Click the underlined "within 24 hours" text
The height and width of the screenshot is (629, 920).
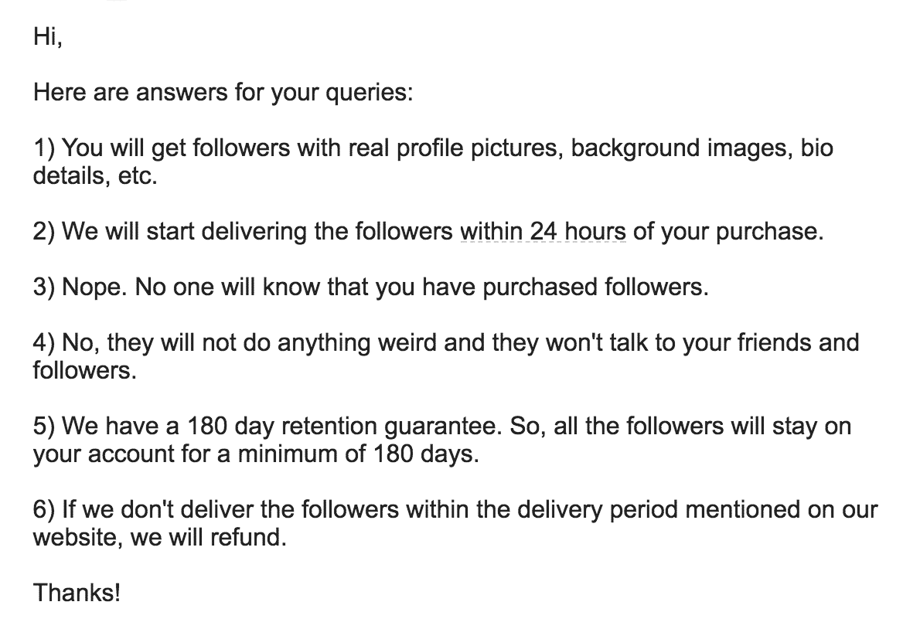[543, 231]
